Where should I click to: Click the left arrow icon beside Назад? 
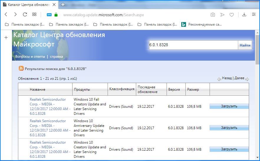tap(219, 79)
